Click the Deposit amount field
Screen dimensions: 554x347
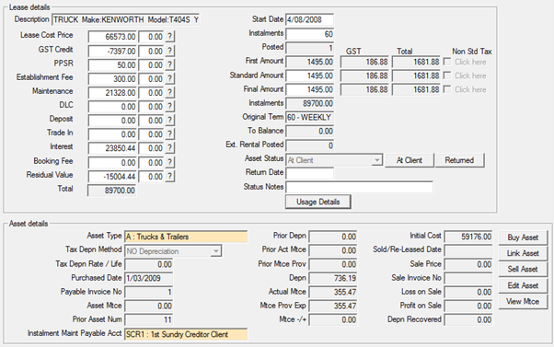(x=112, y=121)
